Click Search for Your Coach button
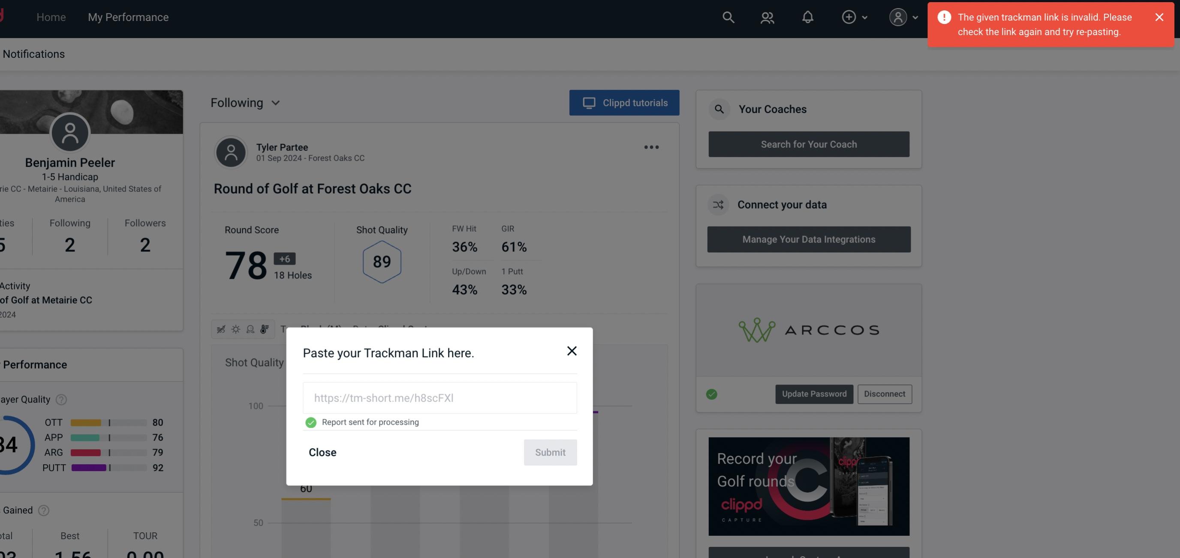1180x558 pixels. click(x=809, y=143)
